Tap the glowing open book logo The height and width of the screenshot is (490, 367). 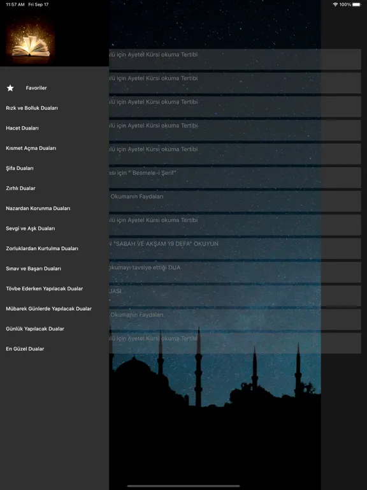31,41
